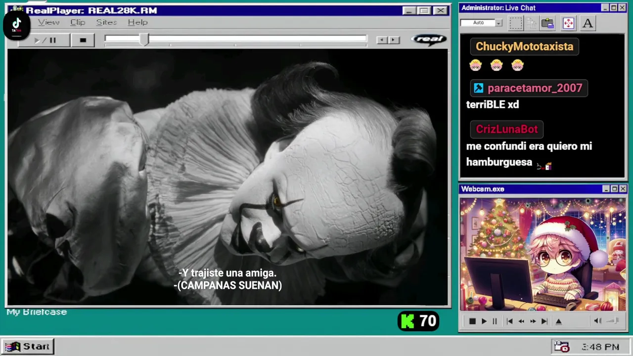
Task: Open the Clip menu in RealPlayer
Action: pos(78,22)
